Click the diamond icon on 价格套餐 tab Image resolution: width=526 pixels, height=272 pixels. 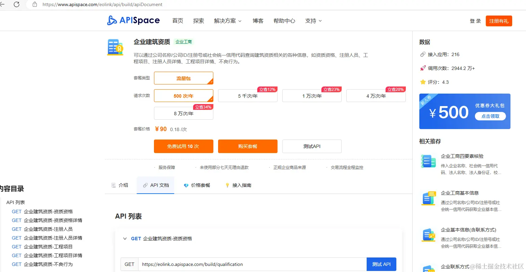click(x=186, y=185)
